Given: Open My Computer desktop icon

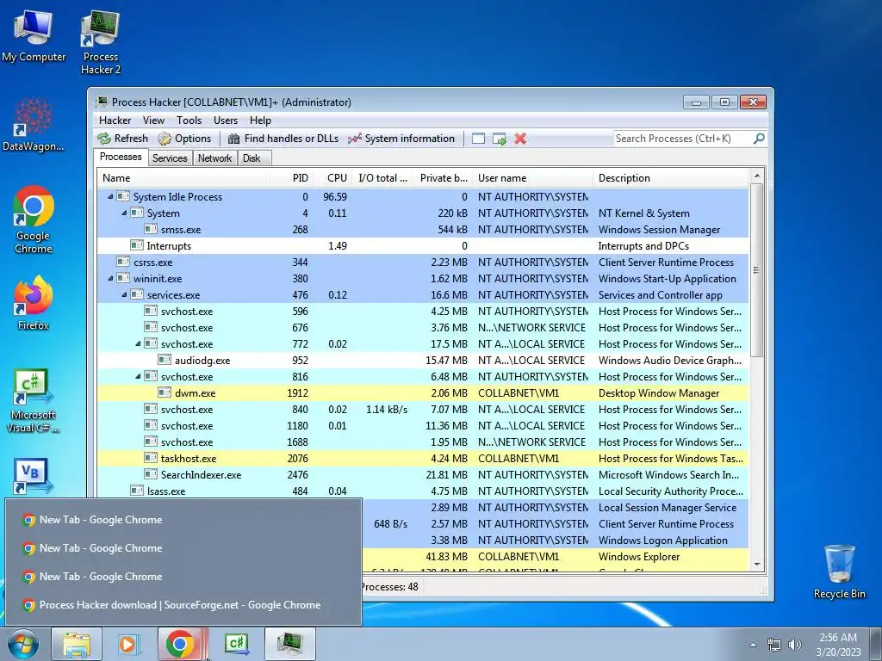Looking at the screenshot, I should point(34,36).
